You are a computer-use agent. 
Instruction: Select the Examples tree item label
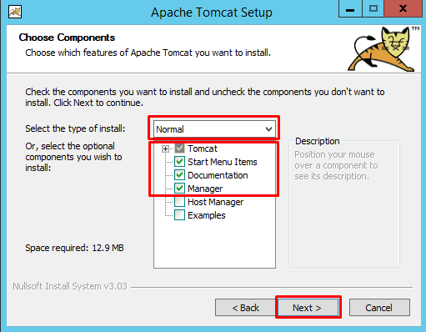(207, 215)
